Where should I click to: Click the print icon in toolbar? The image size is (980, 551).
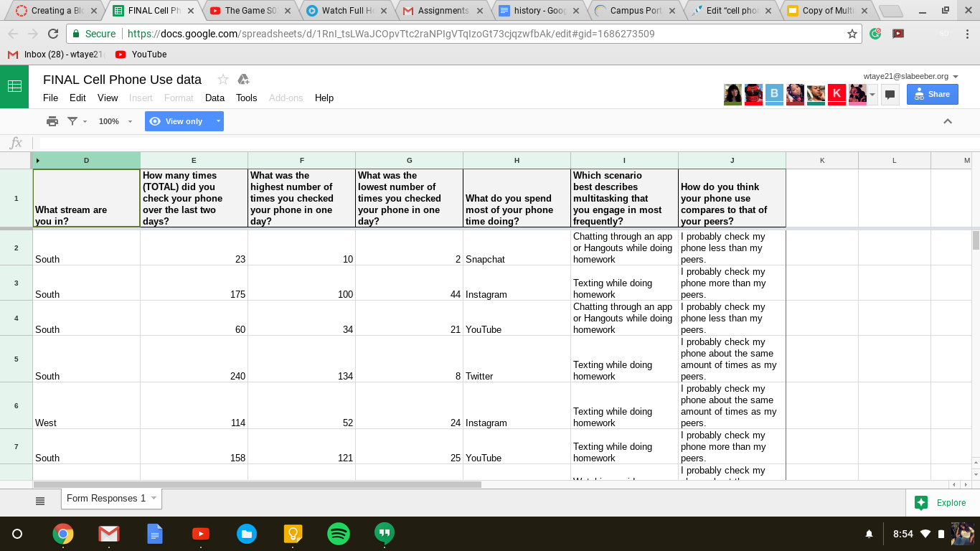[52, 121]
